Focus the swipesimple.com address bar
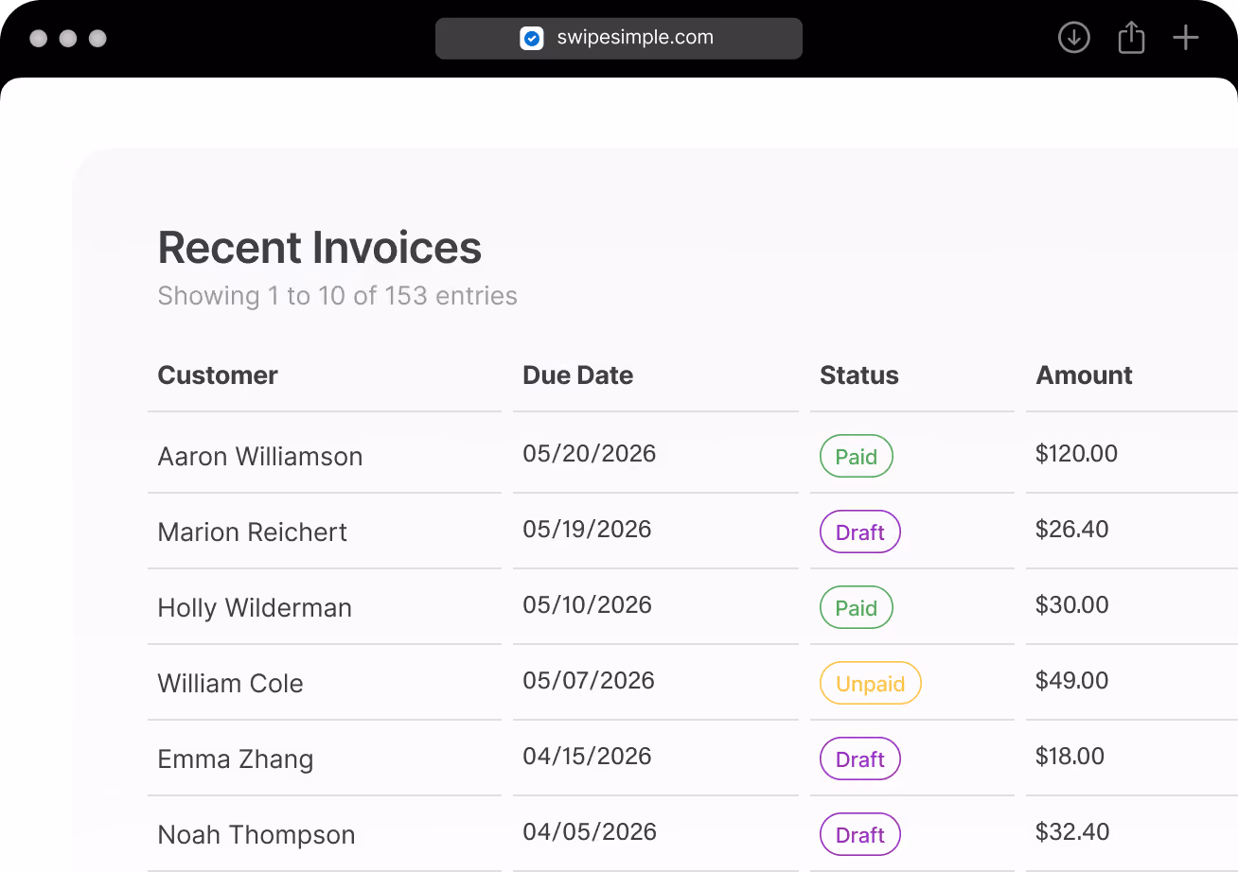 [x=619, y=39]
